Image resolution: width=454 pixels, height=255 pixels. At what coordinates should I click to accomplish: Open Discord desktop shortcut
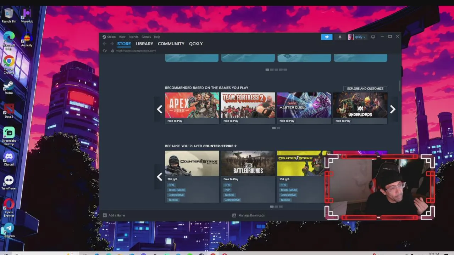click(9, 159)
